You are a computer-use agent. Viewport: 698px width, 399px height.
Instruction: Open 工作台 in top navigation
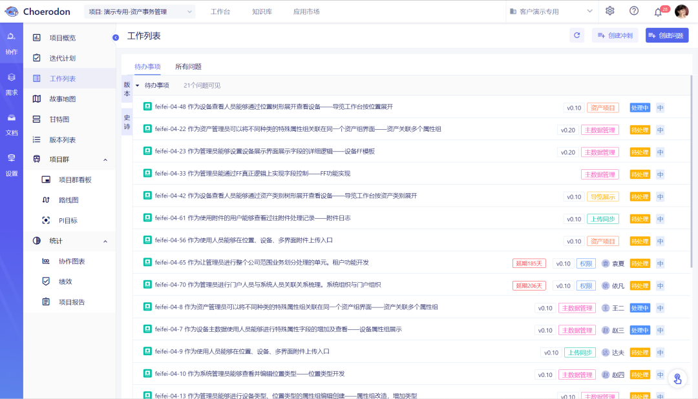[220, 12]
